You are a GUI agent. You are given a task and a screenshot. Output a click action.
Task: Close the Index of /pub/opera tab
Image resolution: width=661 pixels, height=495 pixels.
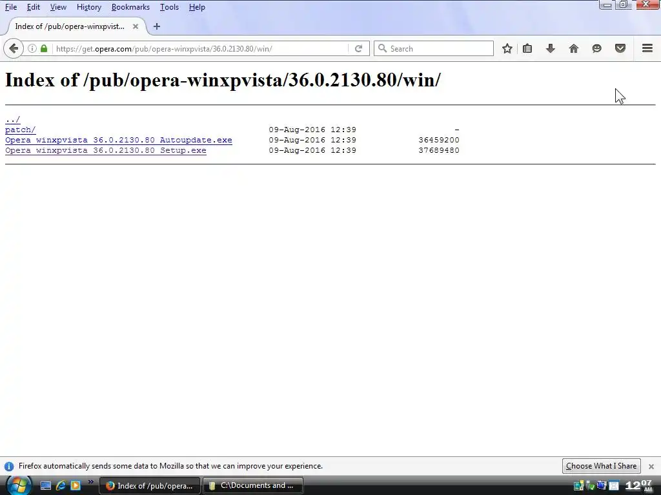point(136,26)
